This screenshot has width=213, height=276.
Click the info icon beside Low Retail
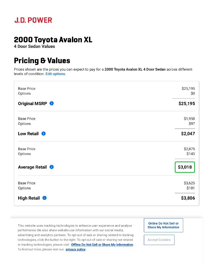click(44, 133)
